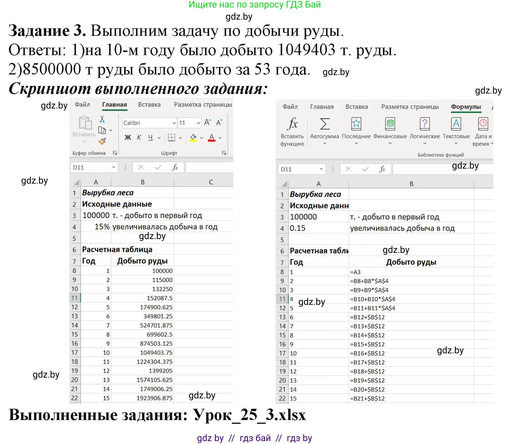510x444 pixels.
Task: Select column A header in right sheet
Action: [x=319, y=184]
